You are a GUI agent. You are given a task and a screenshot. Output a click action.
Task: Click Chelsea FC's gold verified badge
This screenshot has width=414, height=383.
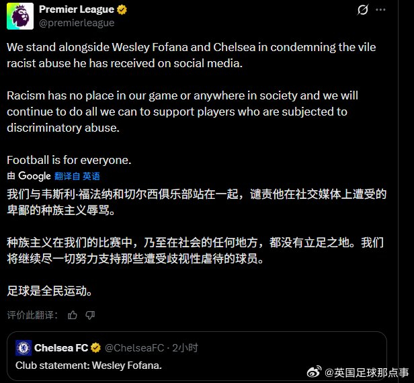click(96, 348)
